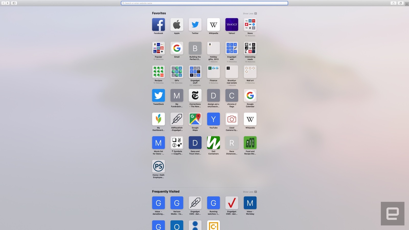Collapse Frequently Visited with Show Less
Viewport: 409px width, 230px height.
[x=250, y=192]
